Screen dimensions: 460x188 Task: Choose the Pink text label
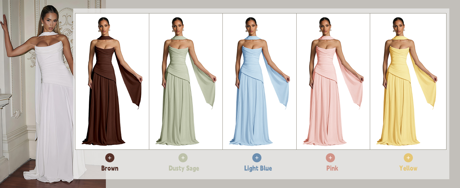[x=332, y=168]
